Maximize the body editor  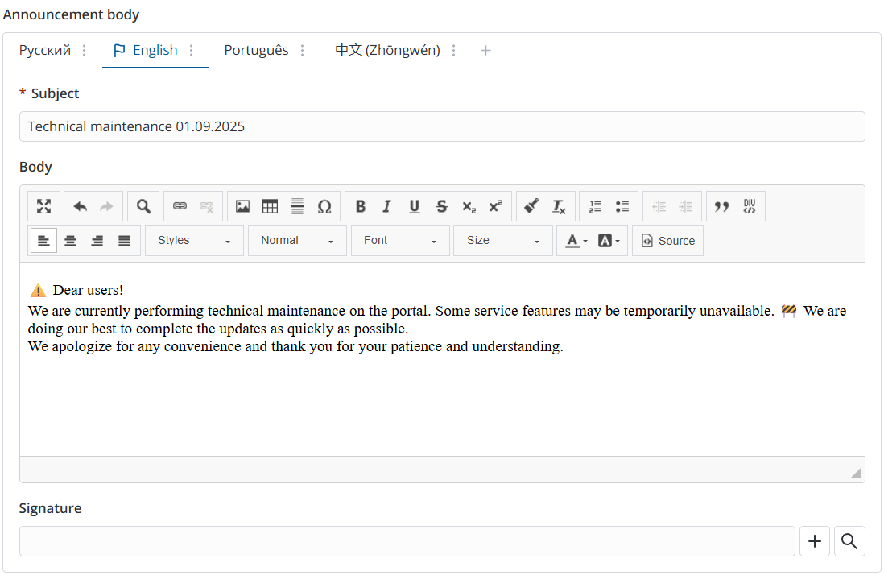[x=43, y=206]
